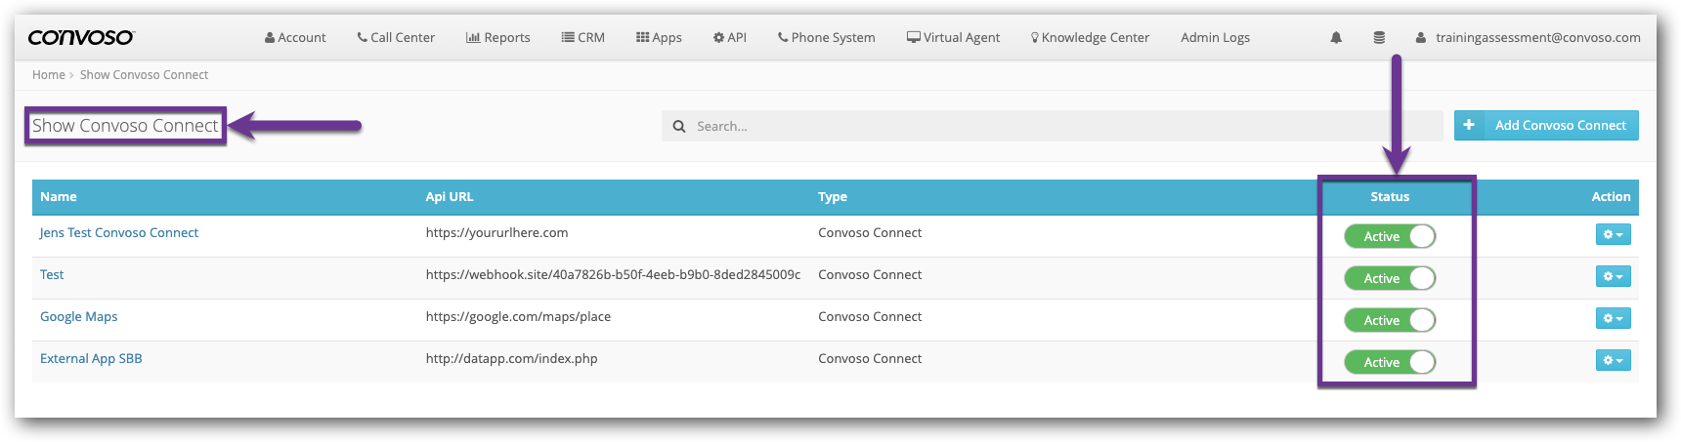Click the Status column header
1681x442 pixels.
(x=1390, y=197)
